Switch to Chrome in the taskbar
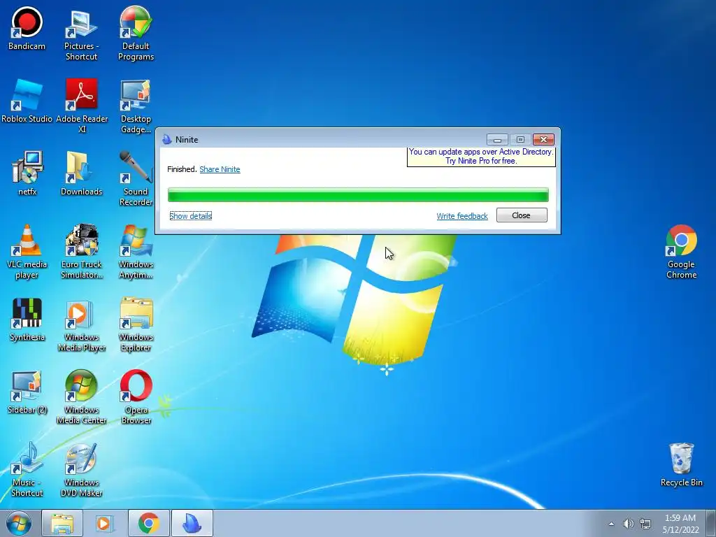716x537 pixels. (x=149, y=523)
